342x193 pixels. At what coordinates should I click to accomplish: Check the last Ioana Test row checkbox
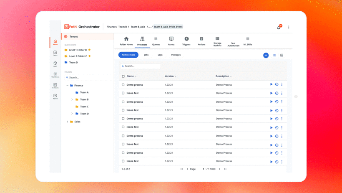(x=123, y=161)
